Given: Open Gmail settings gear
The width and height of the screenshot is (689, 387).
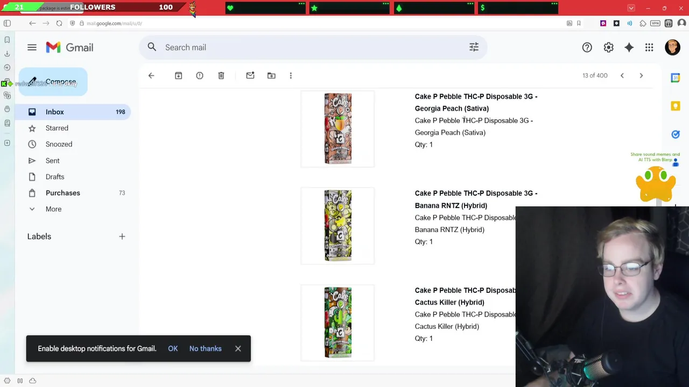Looking at the screenshot, I should (608, 47).
